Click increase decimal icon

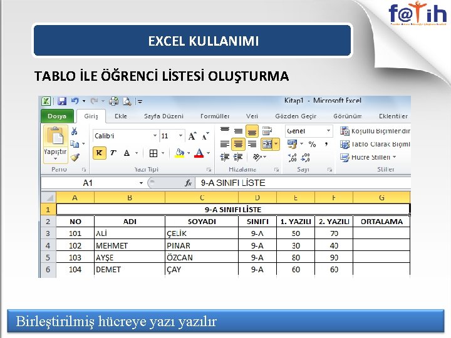(x=293, y=157)
